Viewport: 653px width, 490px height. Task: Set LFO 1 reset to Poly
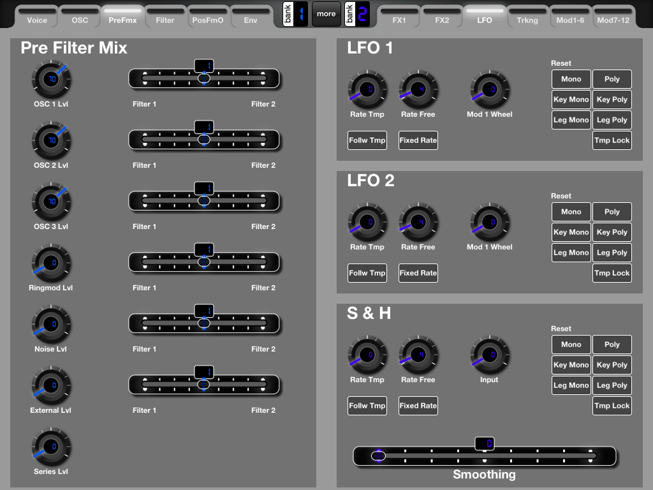pos(612,79)
